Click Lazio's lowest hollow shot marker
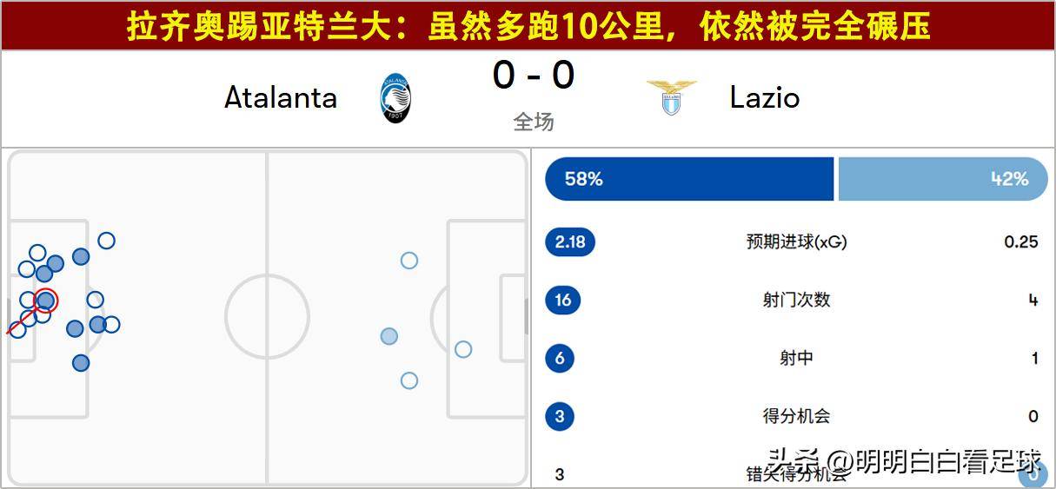The width and height of the screenshot is (1056, 489). click(409, 380)
